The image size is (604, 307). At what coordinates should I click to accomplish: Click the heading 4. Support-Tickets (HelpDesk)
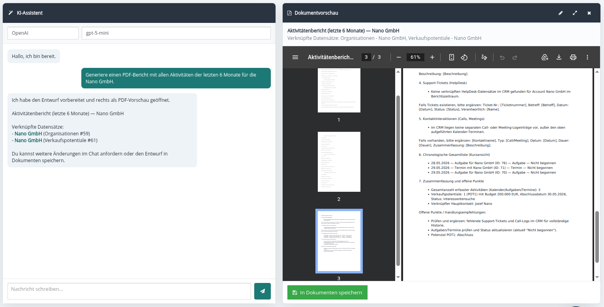443,83
